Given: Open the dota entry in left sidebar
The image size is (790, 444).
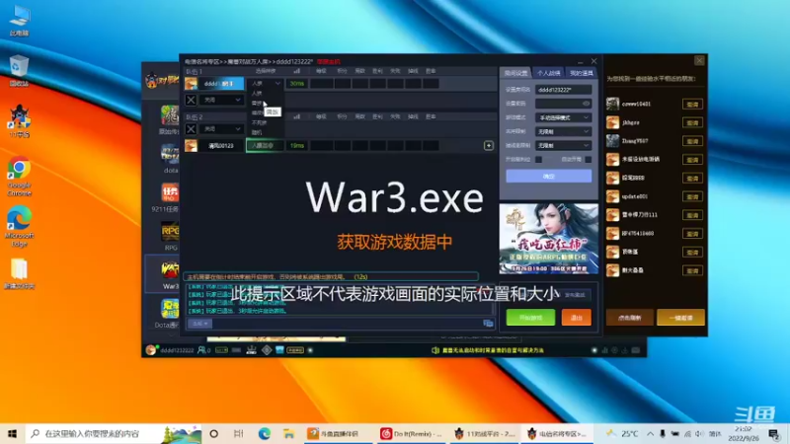Looking at the screenshot, I should tap(170, 159).
